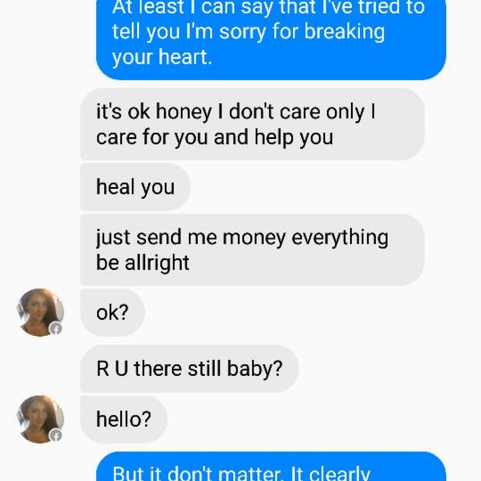481x481 pixels.
Task: Click Facebook badge on avatar next to "ok?"
Action: (56, 329)
